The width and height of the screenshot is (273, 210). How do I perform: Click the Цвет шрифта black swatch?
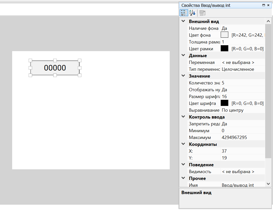point(225,103)
